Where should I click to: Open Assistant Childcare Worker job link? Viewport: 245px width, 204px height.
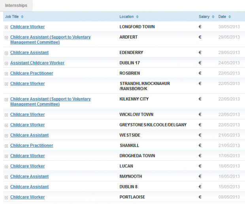pos(38,63)
